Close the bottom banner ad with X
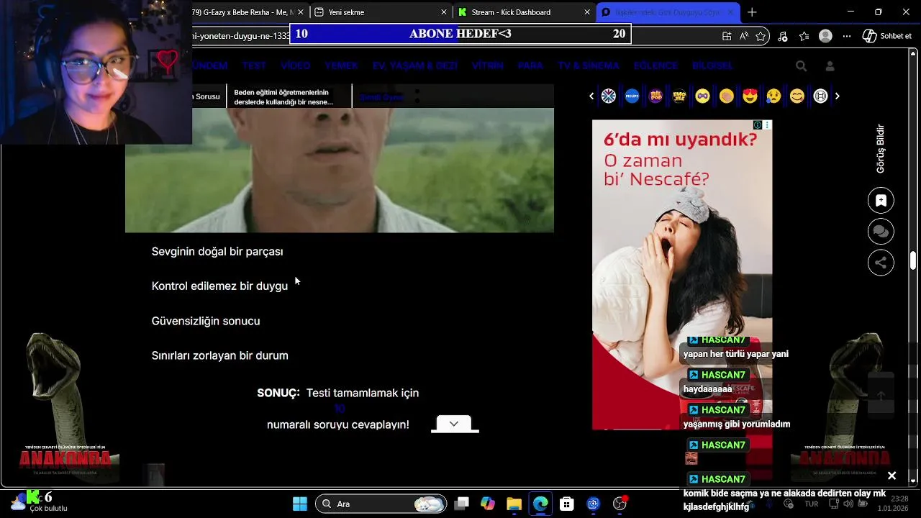The height and width of the screenshot is (518, 921). tap(891, 476)
